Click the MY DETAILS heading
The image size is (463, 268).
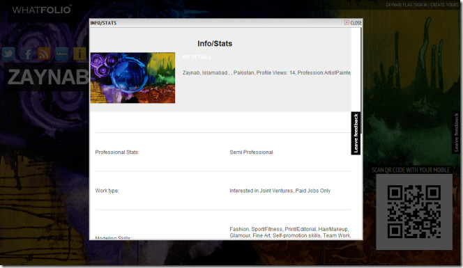tap(197, 57)
